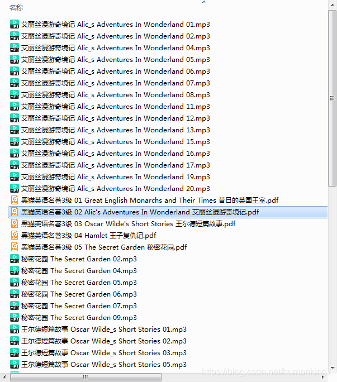Select file name Oscar Wilde_s Short Stories 02.mp3

click(x=103, y=341)
